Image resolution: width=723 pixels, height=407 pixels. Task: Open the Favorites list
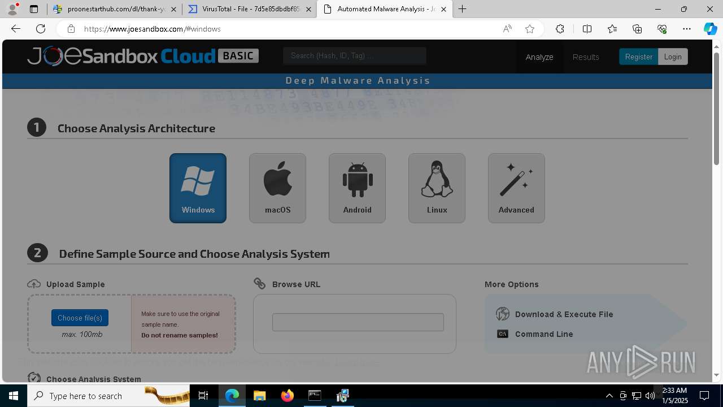tap(612, 29)
